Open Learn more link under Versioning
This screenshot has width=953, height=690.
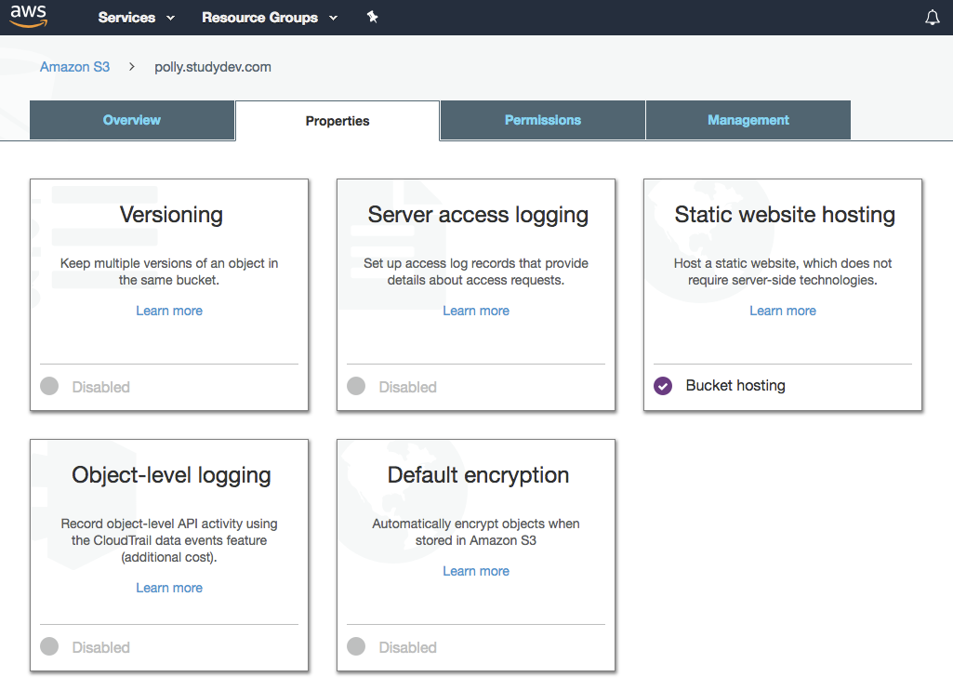169,311
